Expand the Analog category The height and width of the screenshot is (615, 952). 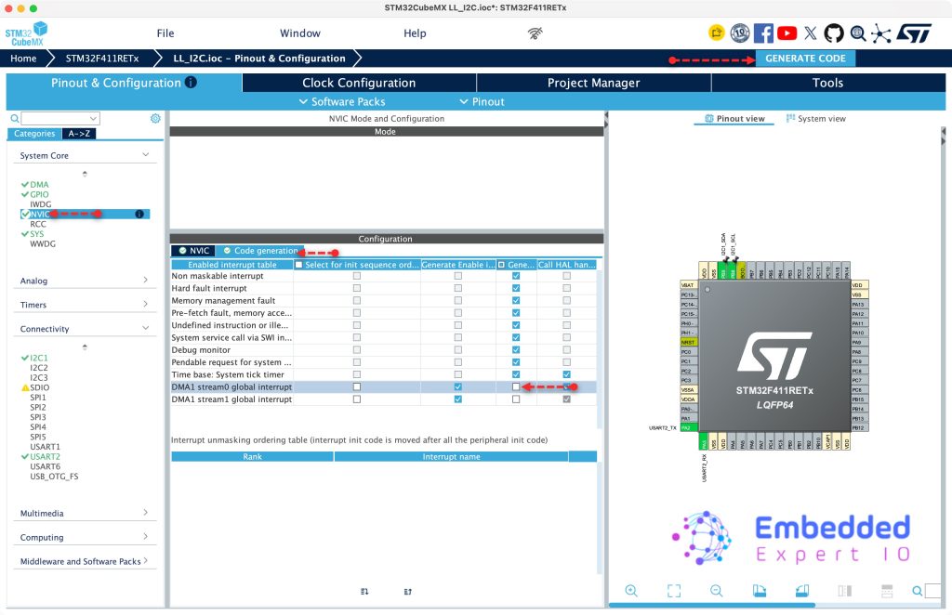(x=85, y=281)
